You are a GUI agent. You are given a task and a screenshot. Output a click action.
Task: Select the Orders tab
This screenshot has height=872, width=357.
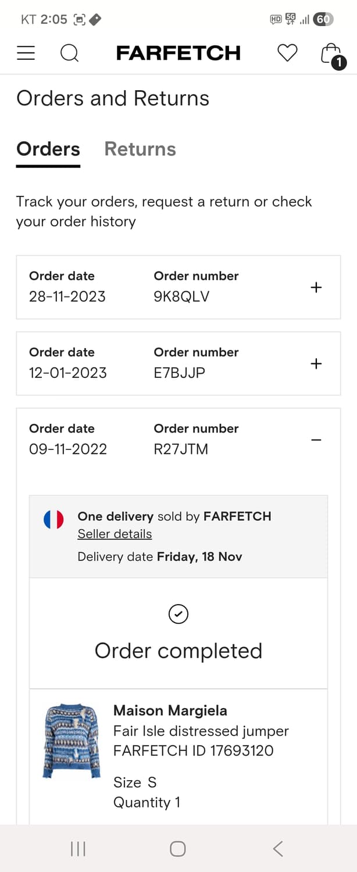coord(48,149)
